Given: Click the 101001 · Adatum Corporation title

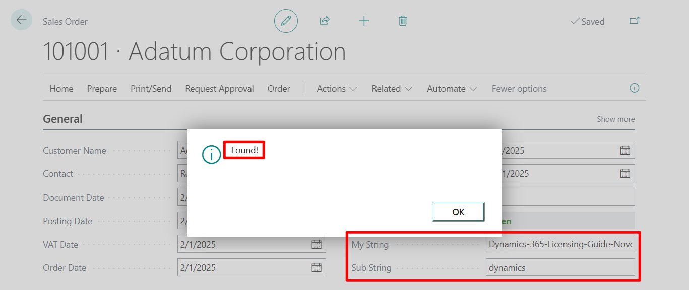Looking at the screenshot, I should coord(195,51).
